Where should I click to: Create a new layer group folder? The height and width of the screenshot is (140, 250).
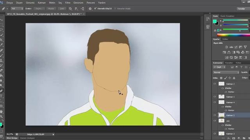click(x=244, y=138)
